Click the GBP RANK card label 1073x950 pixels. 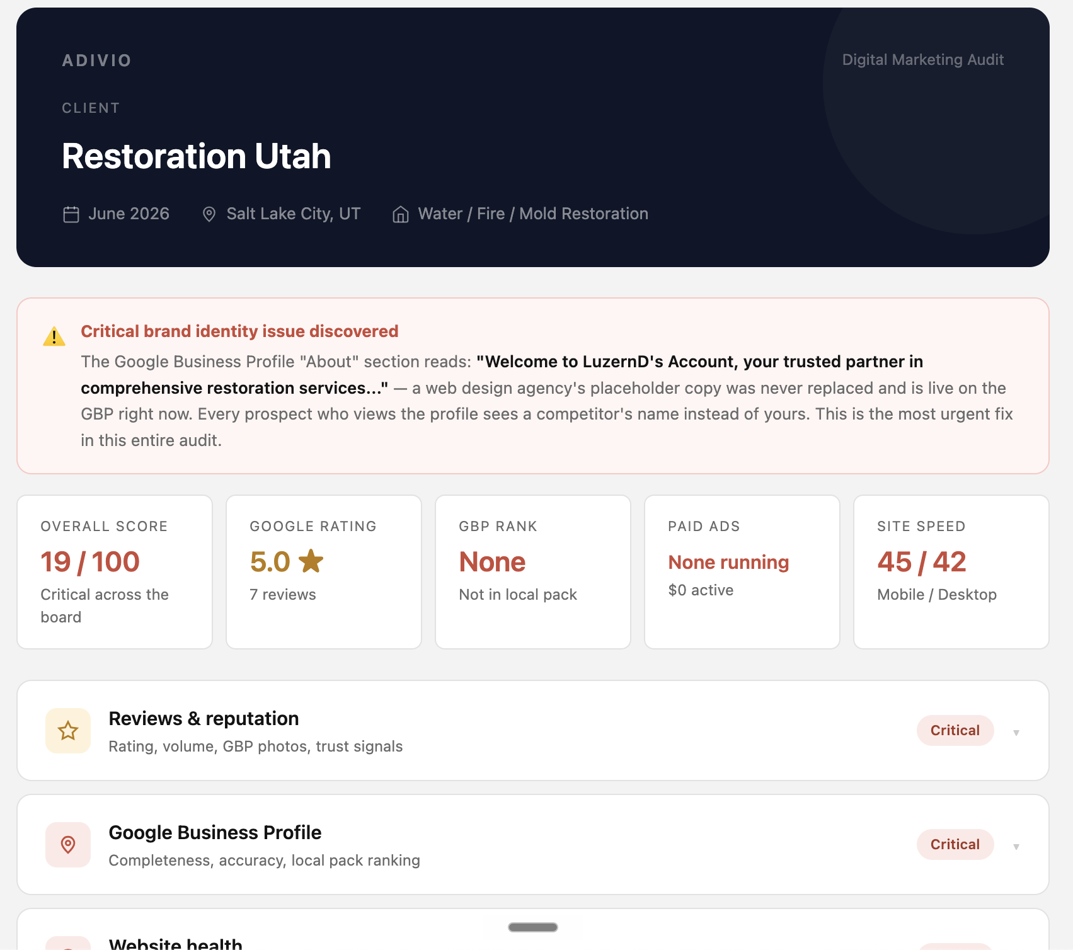pos(498,527)
